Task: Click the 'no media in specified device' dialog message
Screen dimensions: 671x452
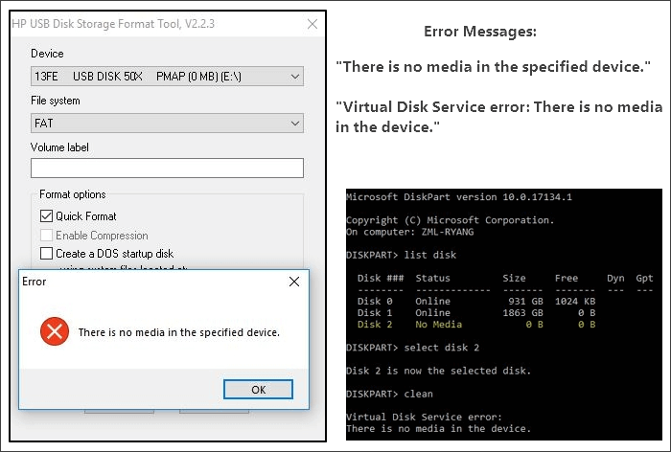Action: [x=178, y=332]
